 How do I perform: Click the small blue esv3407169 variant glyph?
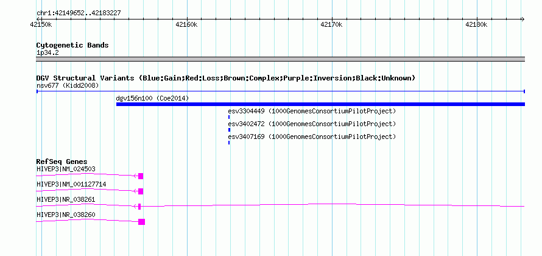(x=229, y=143)
